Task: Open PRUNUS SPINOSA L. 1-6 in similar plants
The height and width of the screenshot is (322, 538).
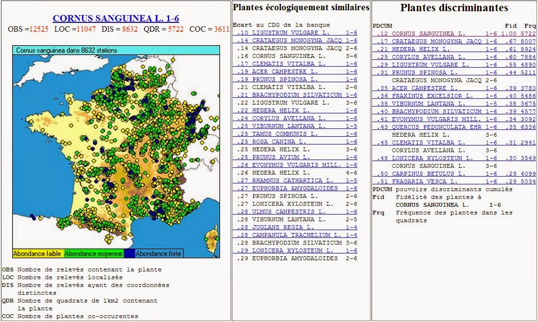Action: pos(295,79)
